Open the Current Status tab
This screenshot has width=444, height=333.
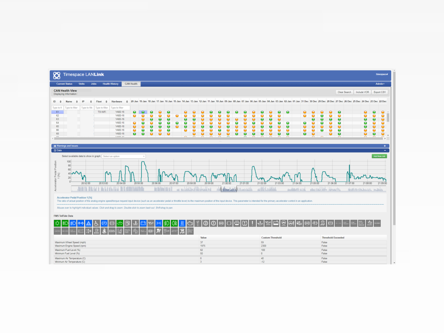tap(64, 84)
